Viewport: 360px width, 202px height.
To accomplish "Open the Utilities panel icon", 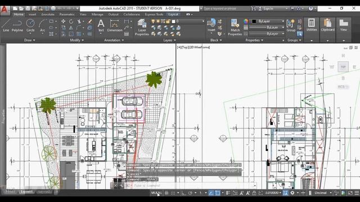I will click(x=312, y=25).
